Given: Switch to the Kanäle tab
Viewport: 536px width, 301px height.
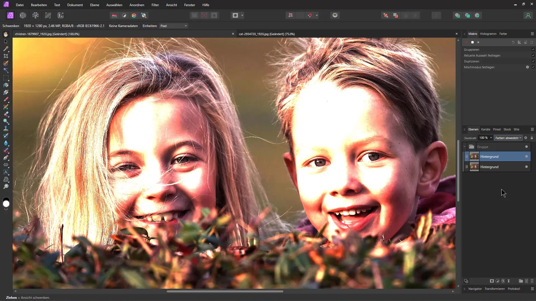Looking at the screenshot, I should (x=486, y=129).
